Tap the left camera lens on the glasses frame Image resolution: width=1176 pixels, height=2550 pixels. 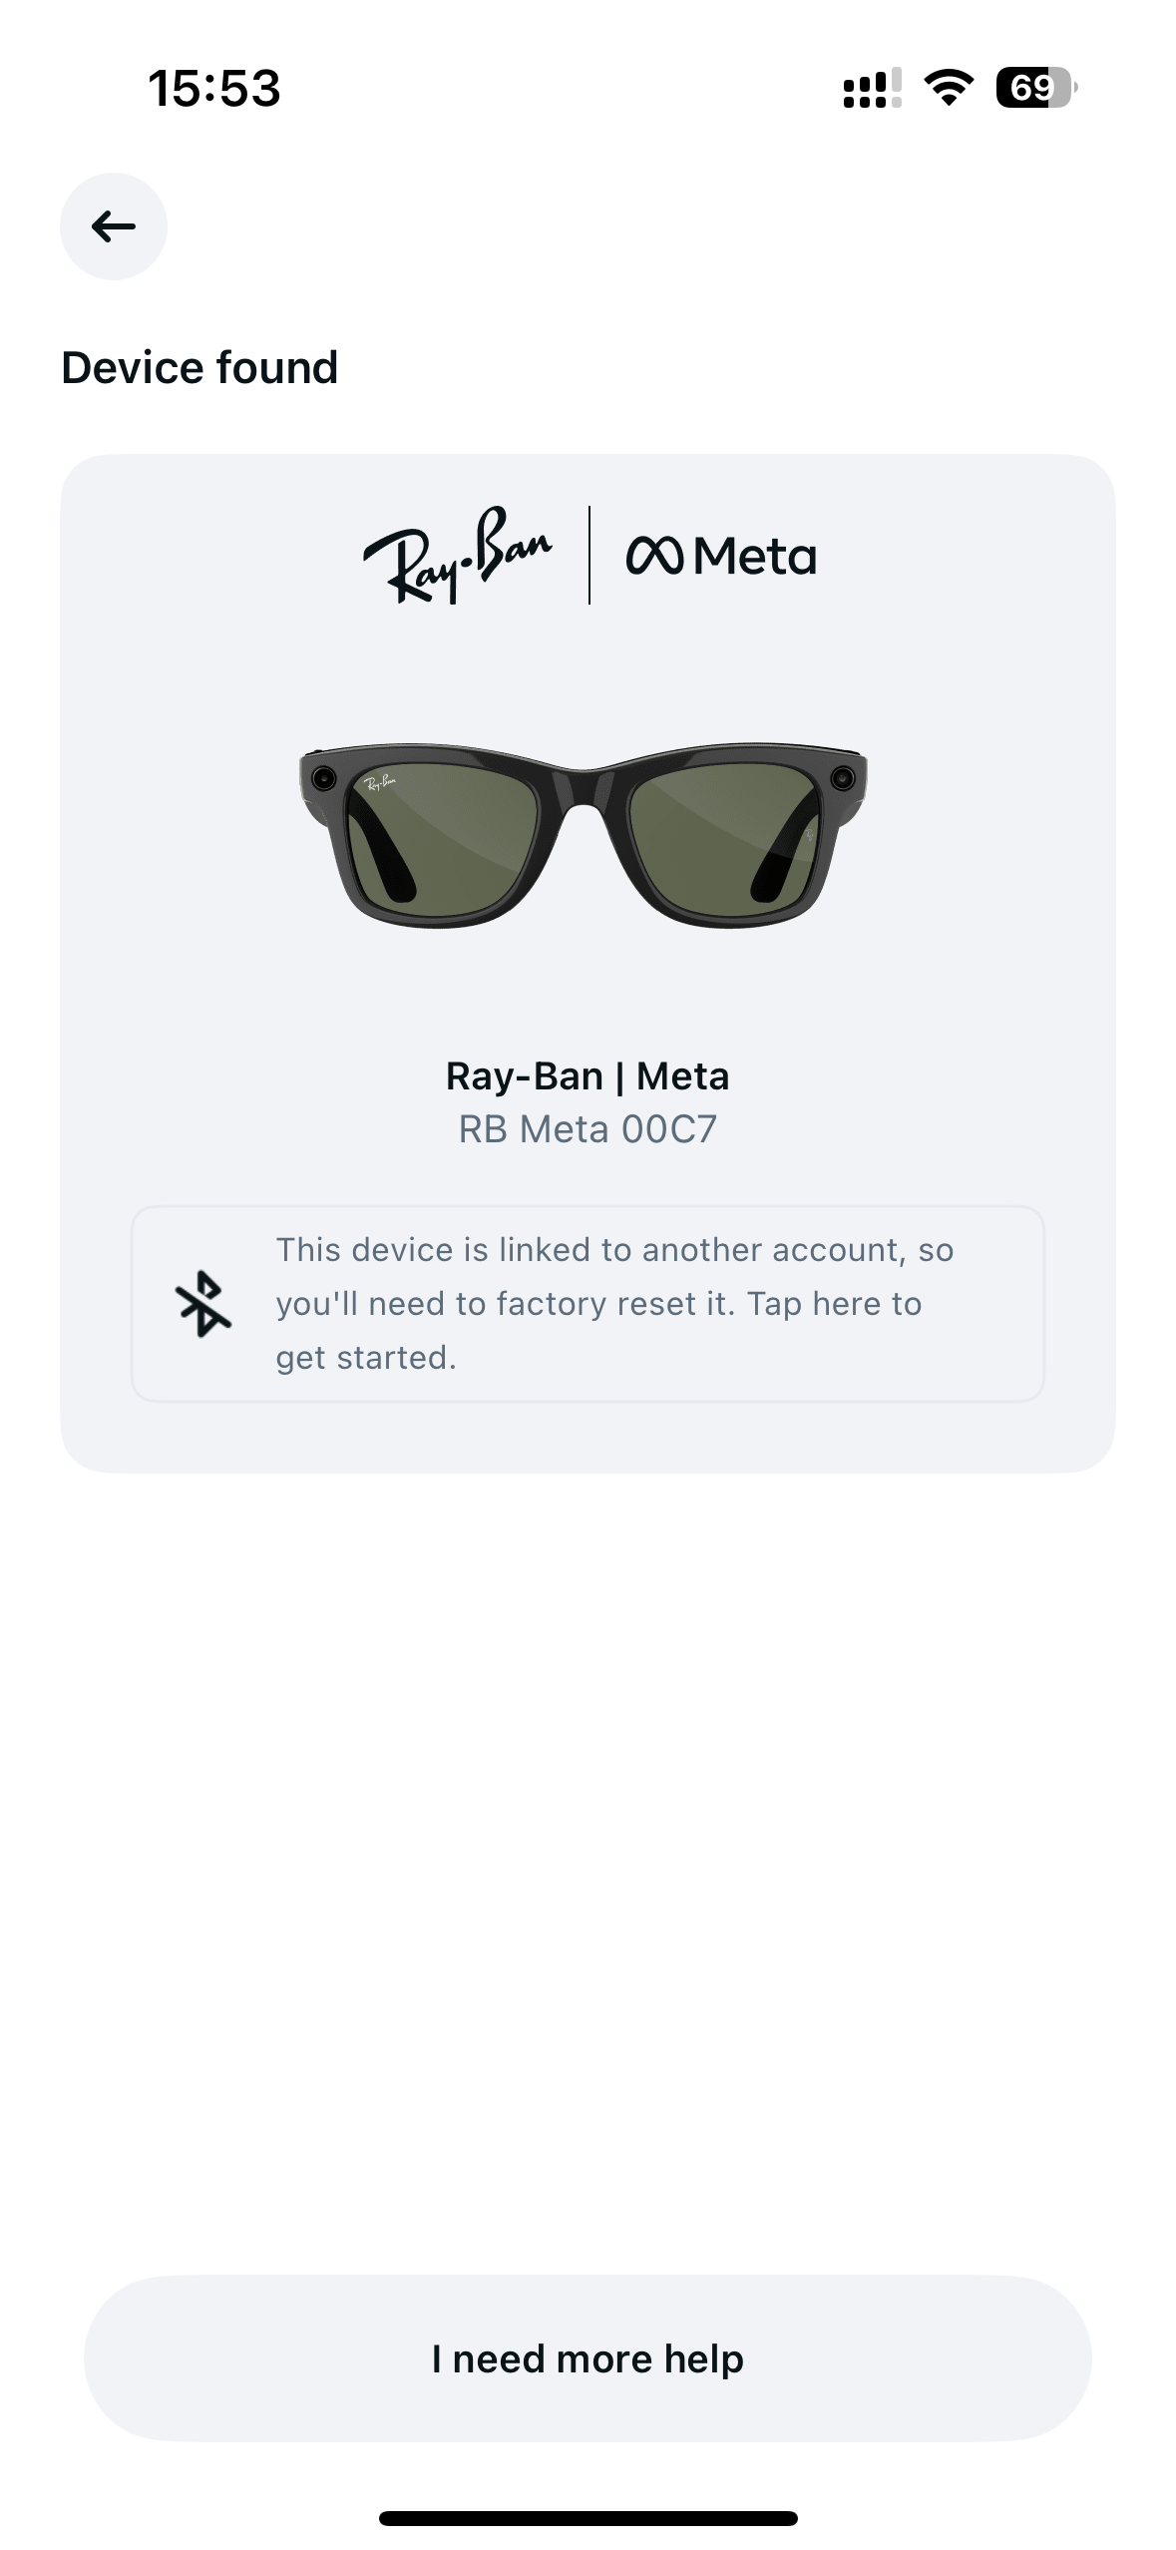coord(324,778)
